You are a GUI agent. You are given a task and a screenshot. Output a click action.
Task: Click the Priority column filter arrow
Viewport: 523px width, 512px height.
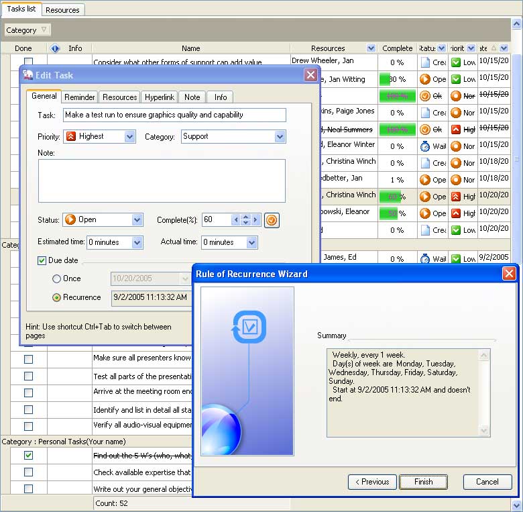(471, 48)
